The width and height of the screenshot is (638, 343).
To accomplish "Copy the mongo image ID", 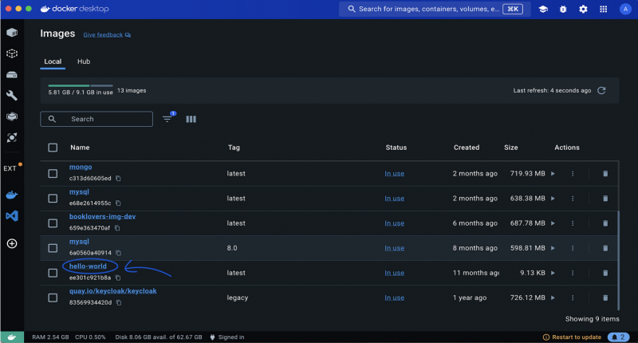I will coord(118,179).
